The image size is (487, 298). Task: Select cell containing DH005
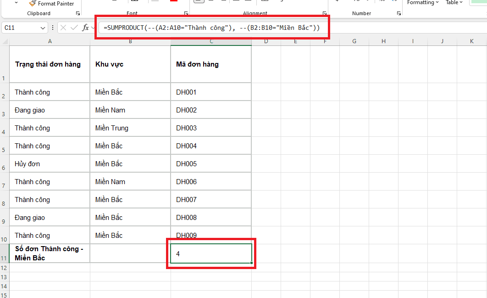pos(211,163)
